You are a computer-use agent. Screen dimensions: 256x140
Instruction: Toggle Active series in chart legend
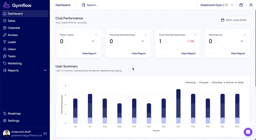tap(228, 82)
